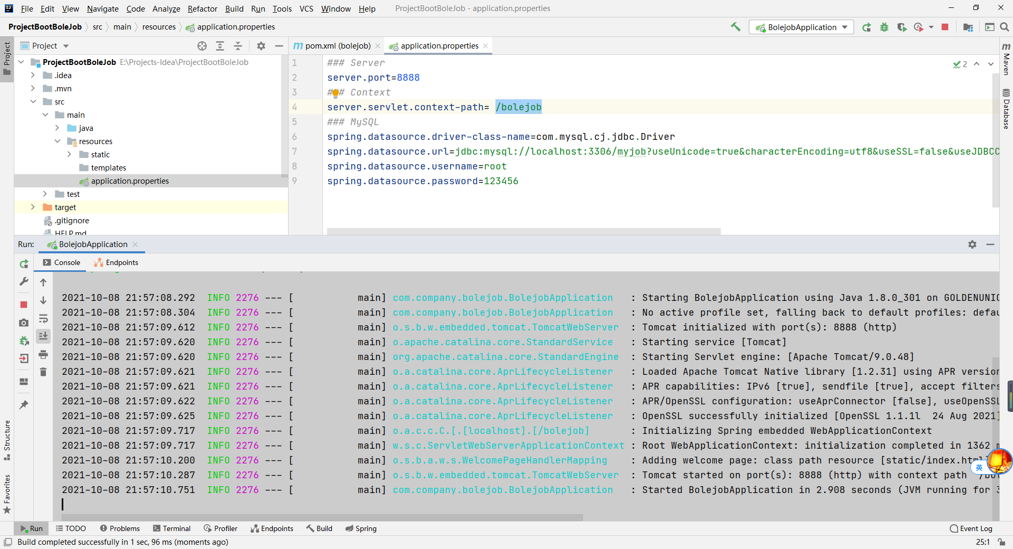Viewport: 1013px width, 549px height.
Task: Open Project Structure dialog icon
Action: [968, 27]
